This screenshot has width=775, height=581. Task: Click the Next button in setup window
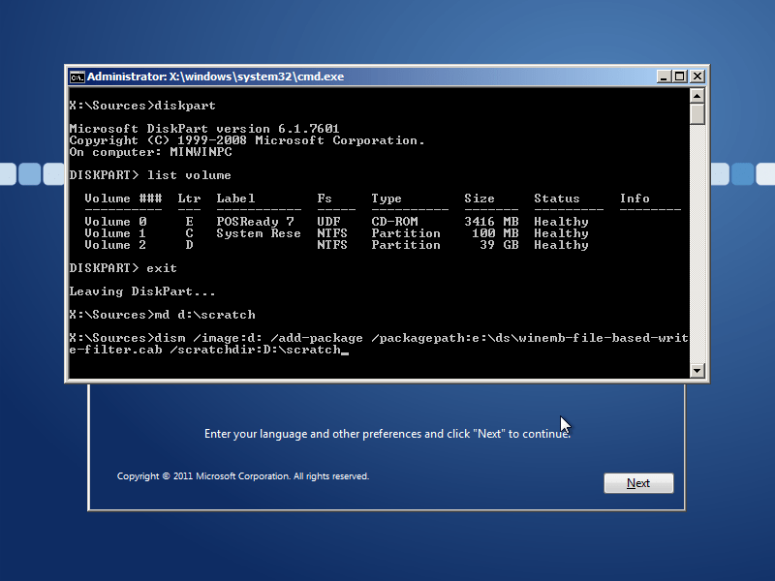tap(638, 483)
